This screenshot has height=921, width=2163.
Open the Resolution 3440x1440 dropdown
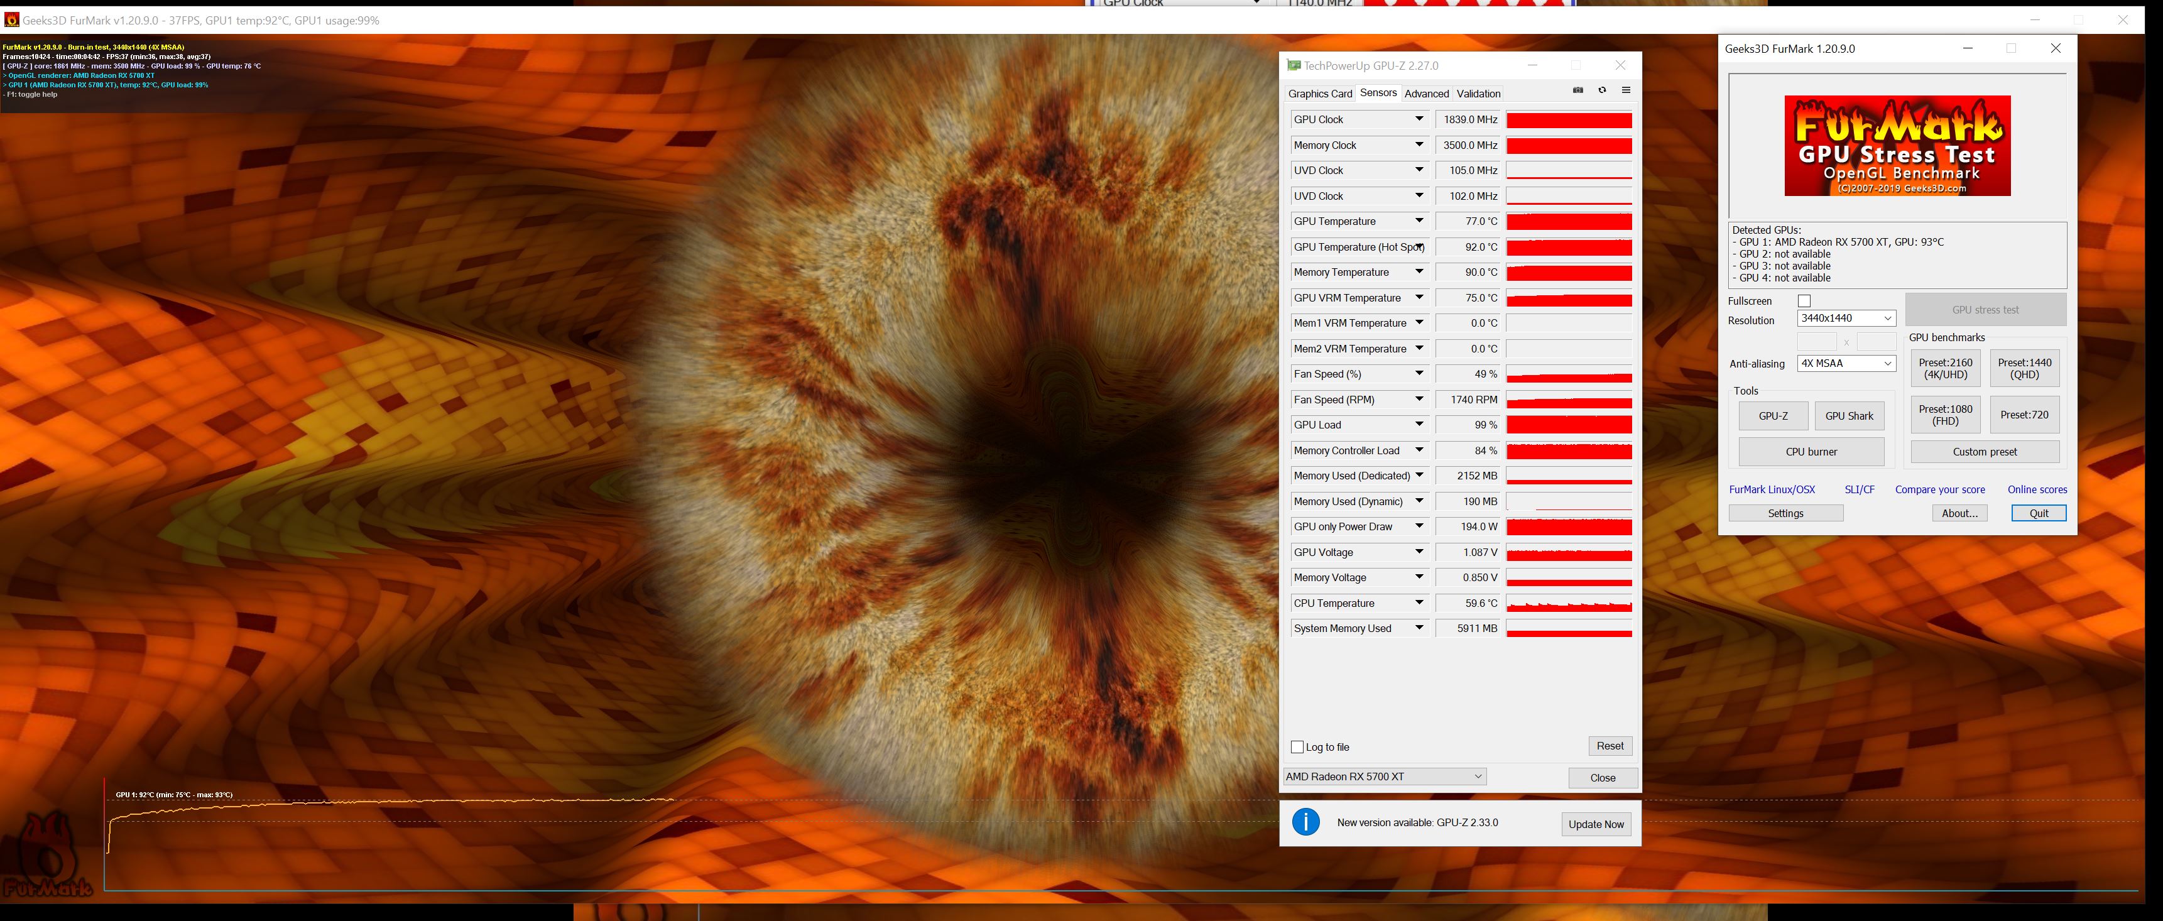pyautogui.click(x=1846, y=318)
